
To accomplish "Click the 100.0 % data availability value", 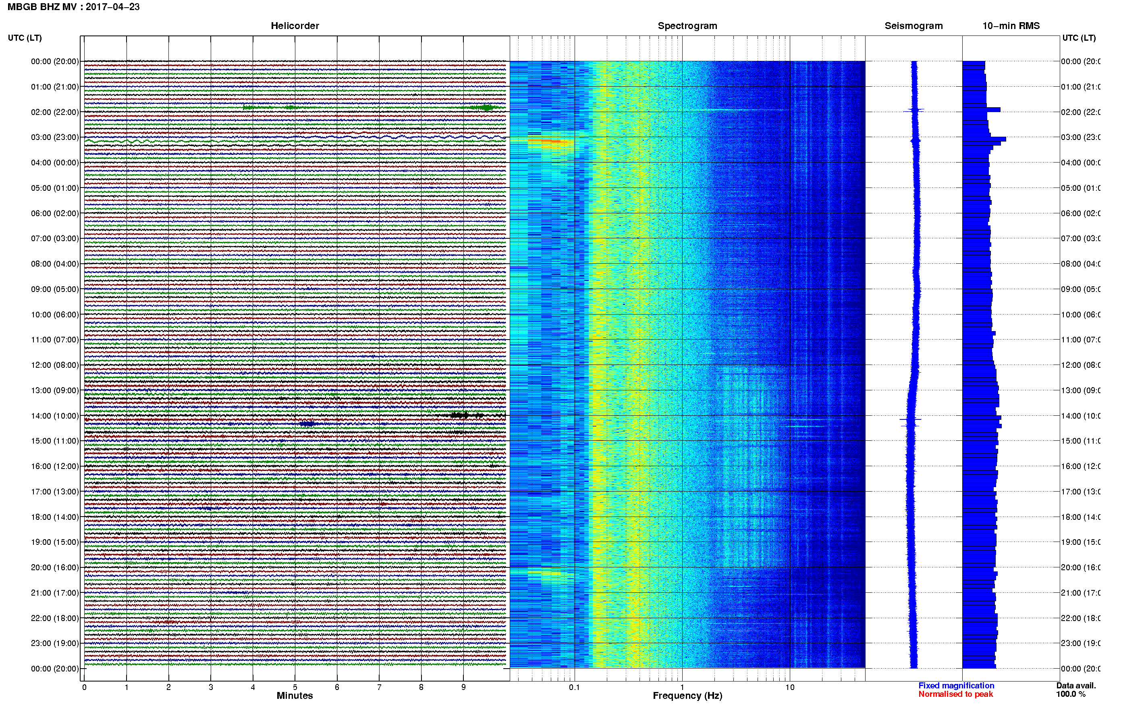I will pyautogui.click(x=1070, y=694).
